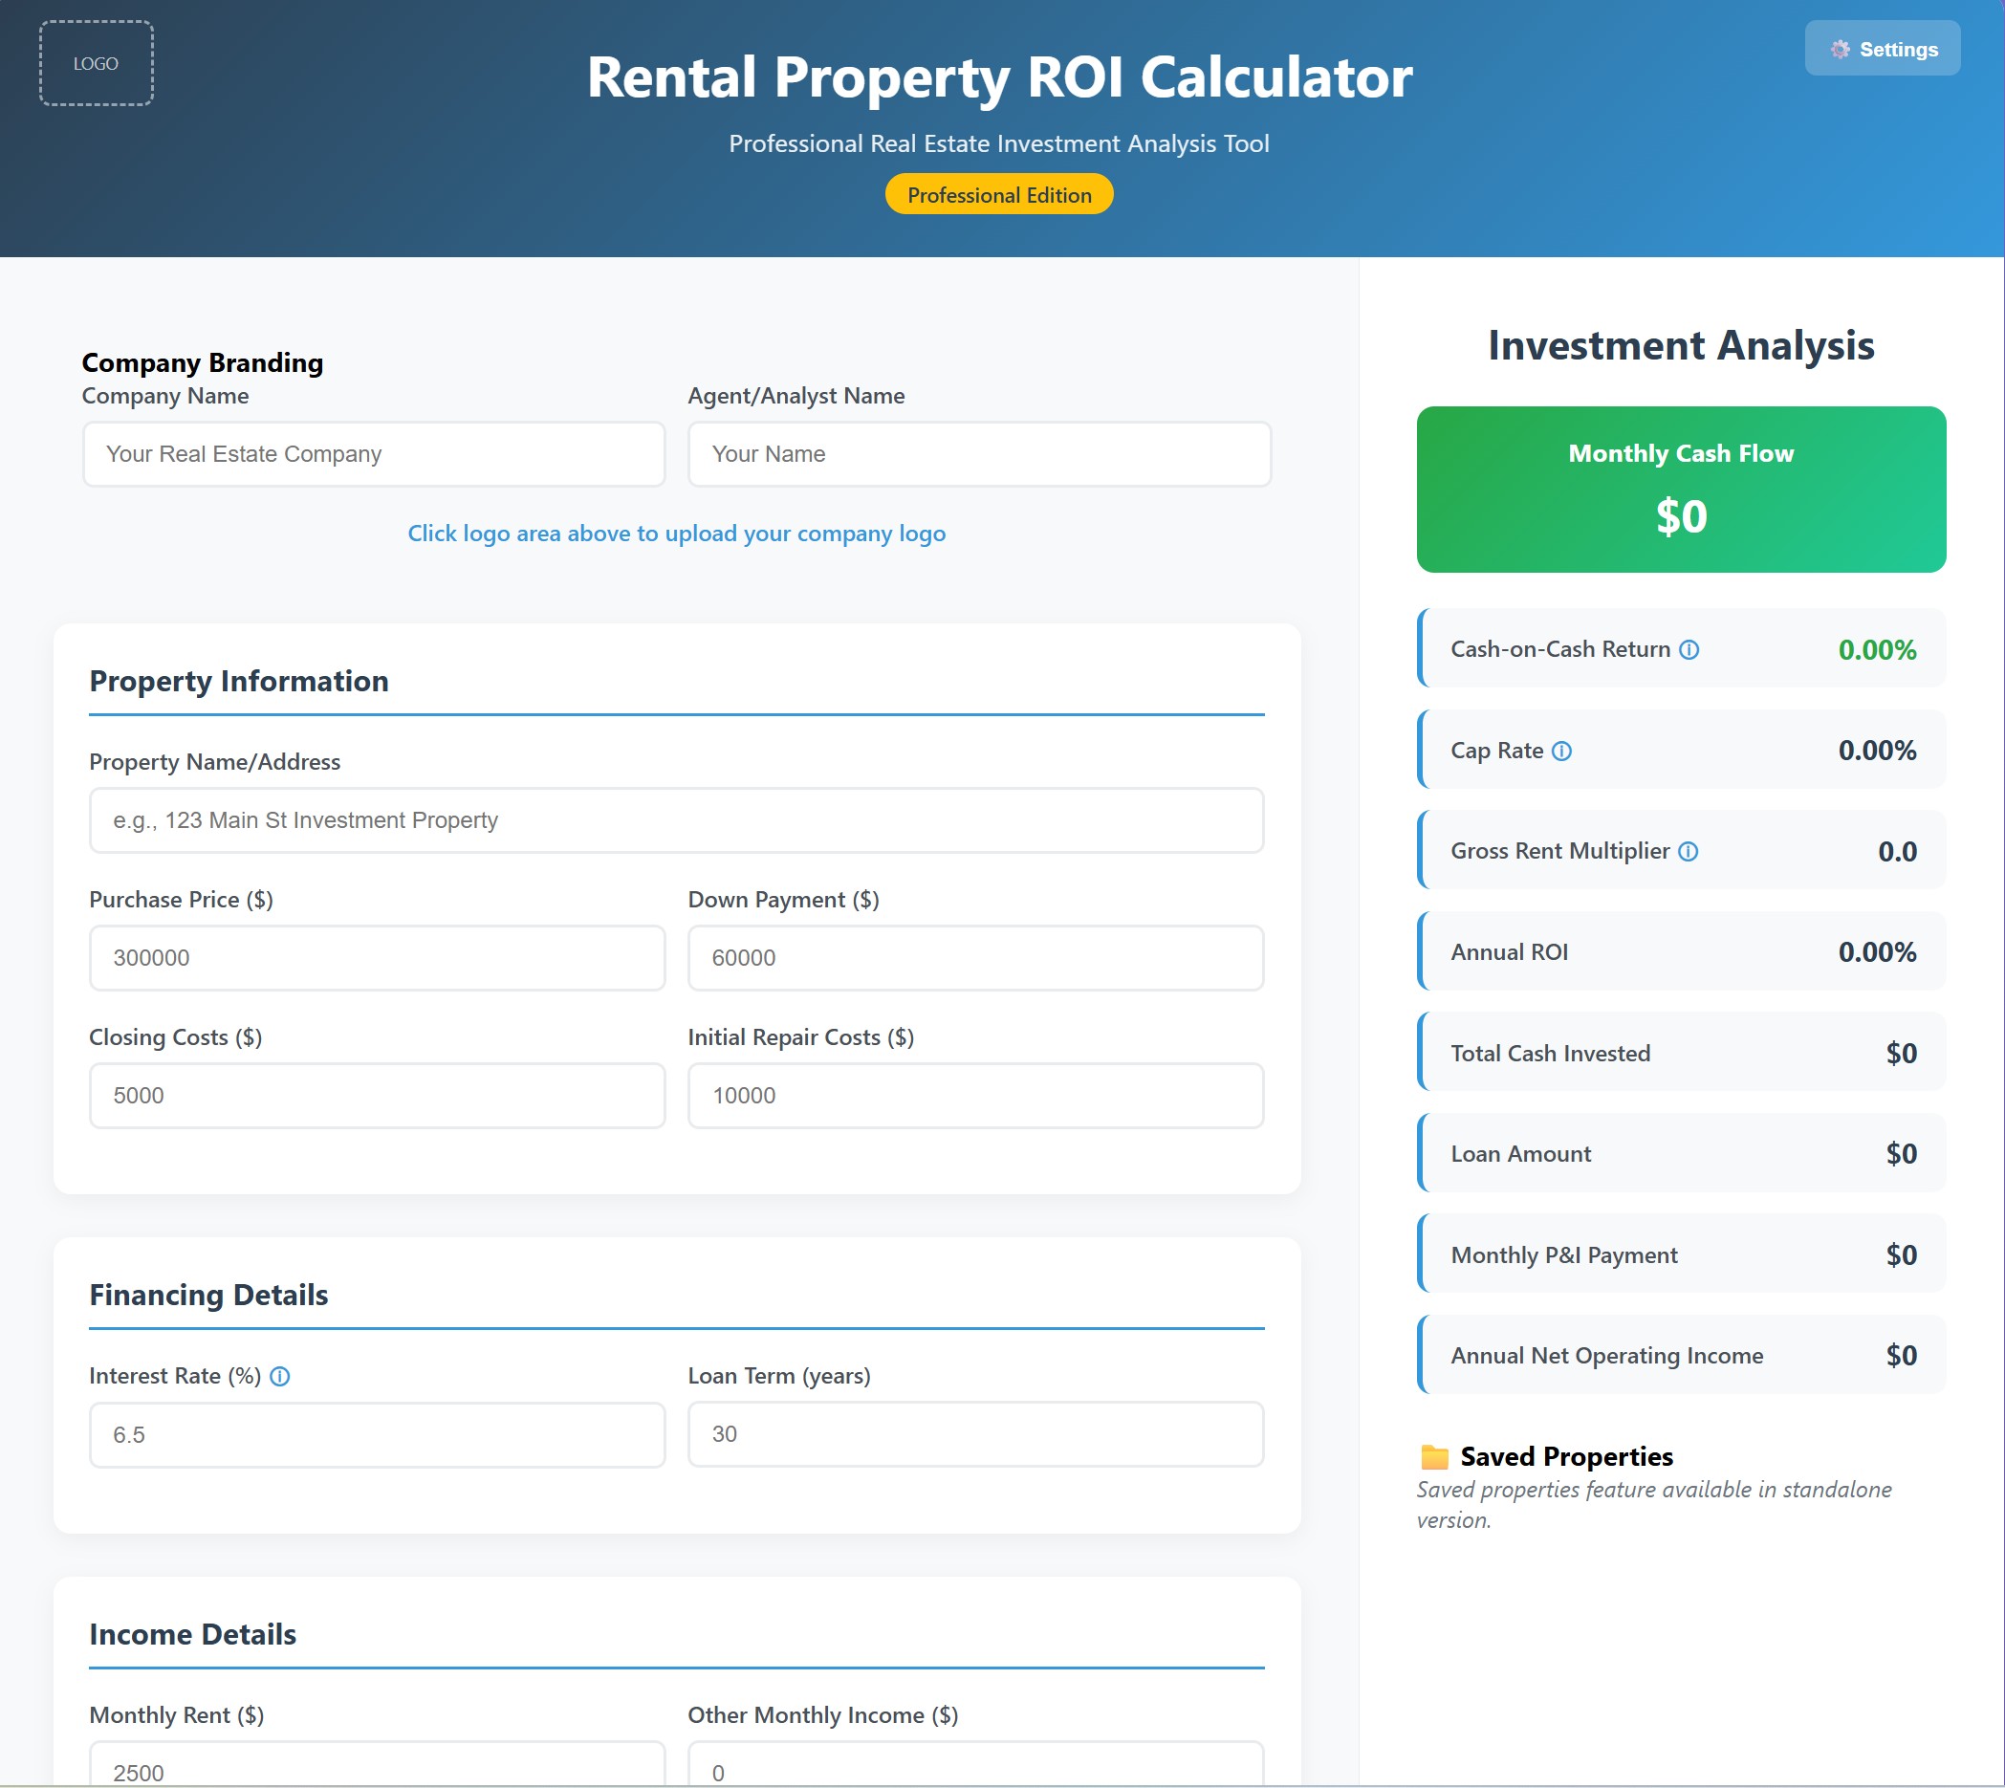Open the Settings gear icon

pos(1841,48)
